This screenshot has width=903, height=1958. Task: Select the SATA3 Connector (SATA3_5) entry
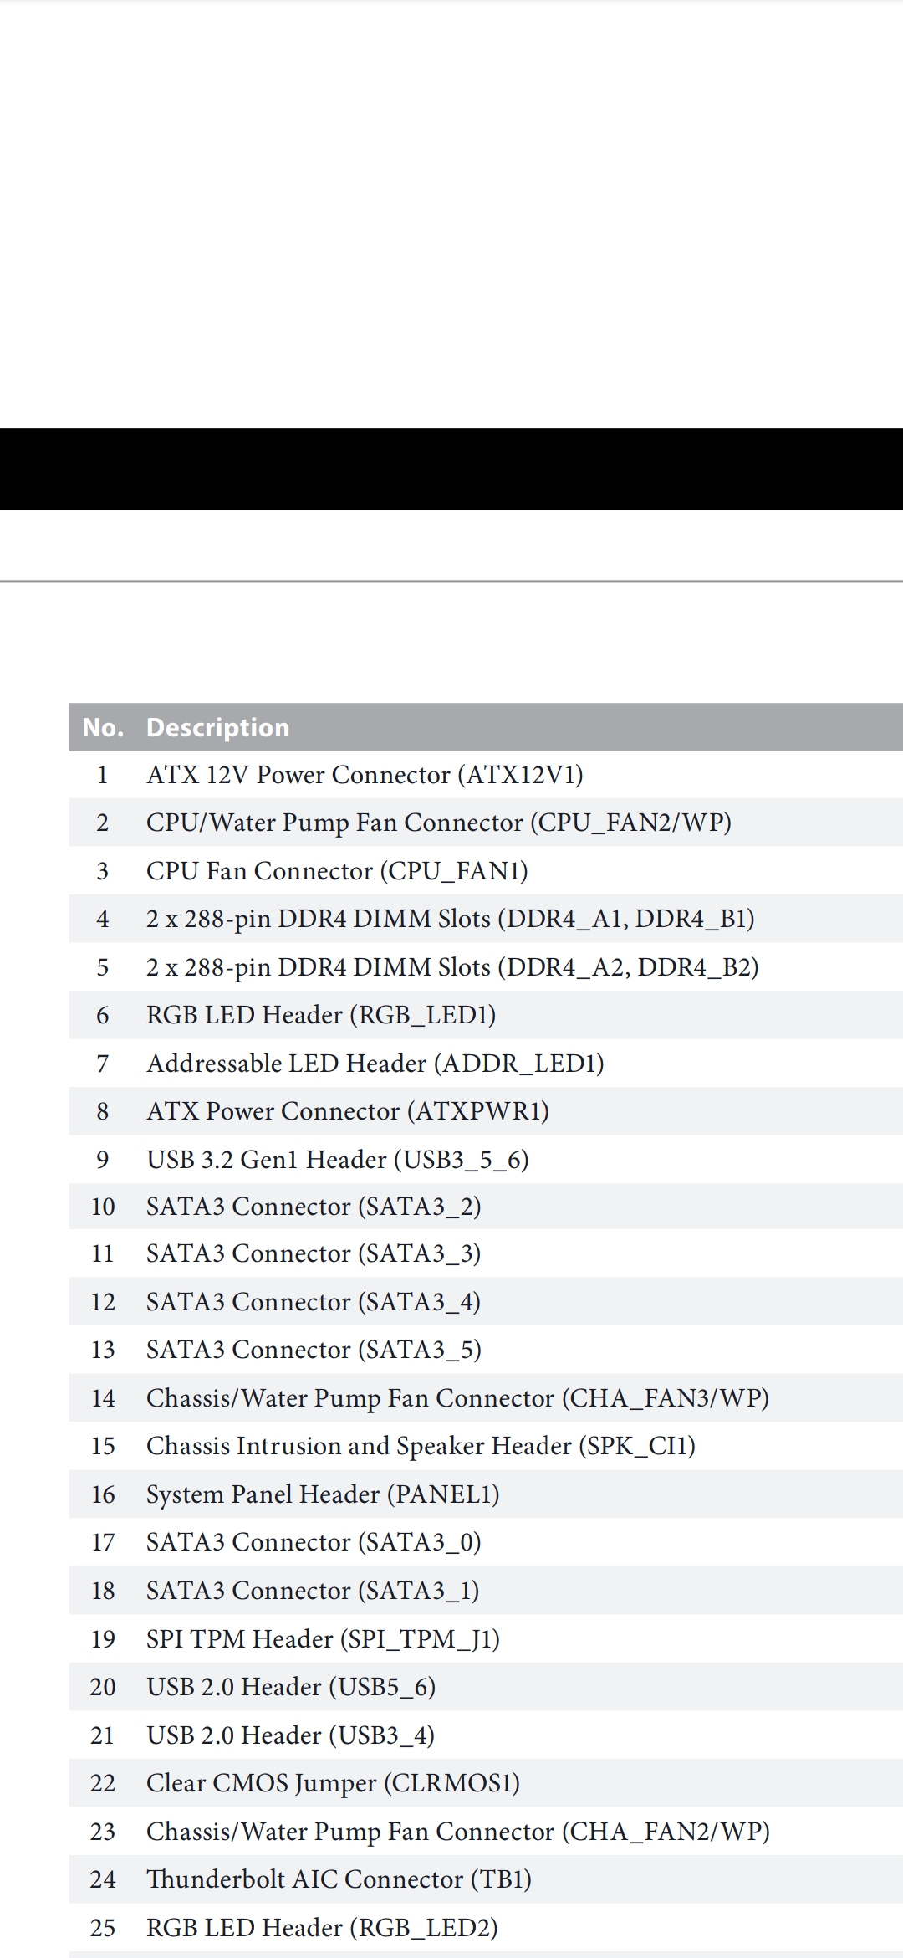[x=486, y=1350]
